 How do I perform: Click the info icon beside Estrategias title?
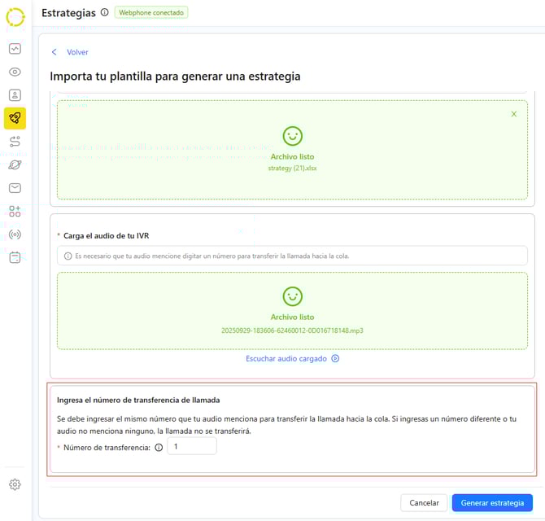point(103,12)
